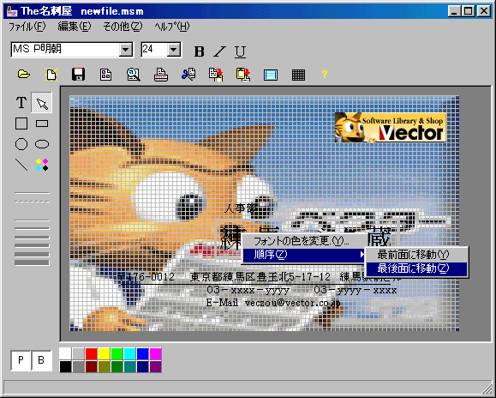Select the ellipse drawing tool

click(x=42, y=144)
